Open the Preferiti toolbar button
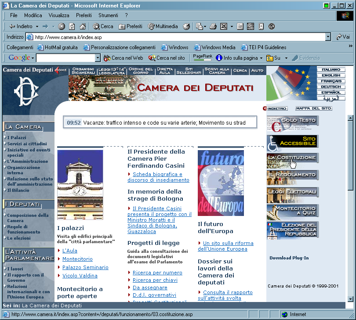The width and height of the screenshot is (356, 320). 131,26
